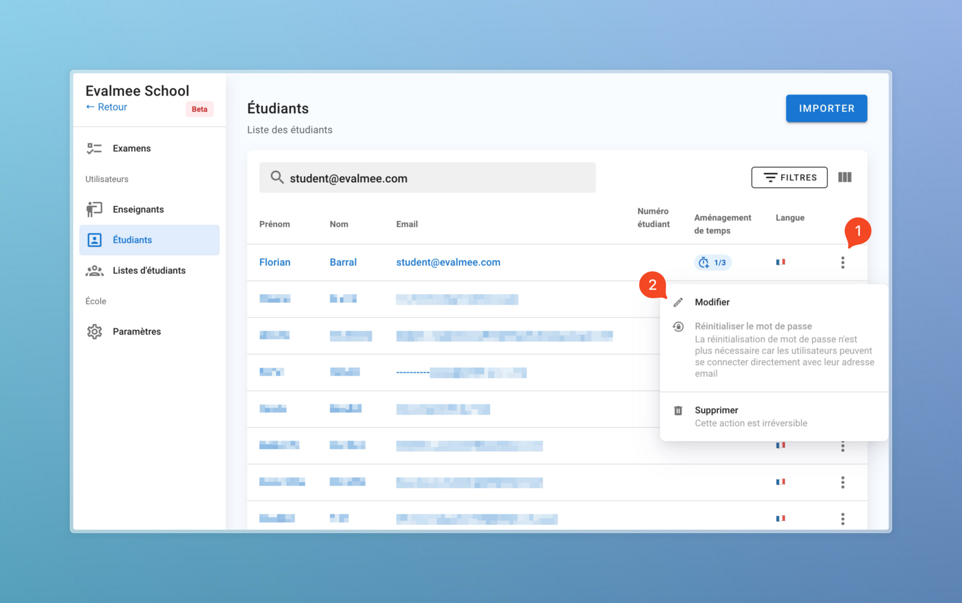This screenshot has width=962, height=603.
Task: Click the search magnifier icon
Action: pos(277,178)
